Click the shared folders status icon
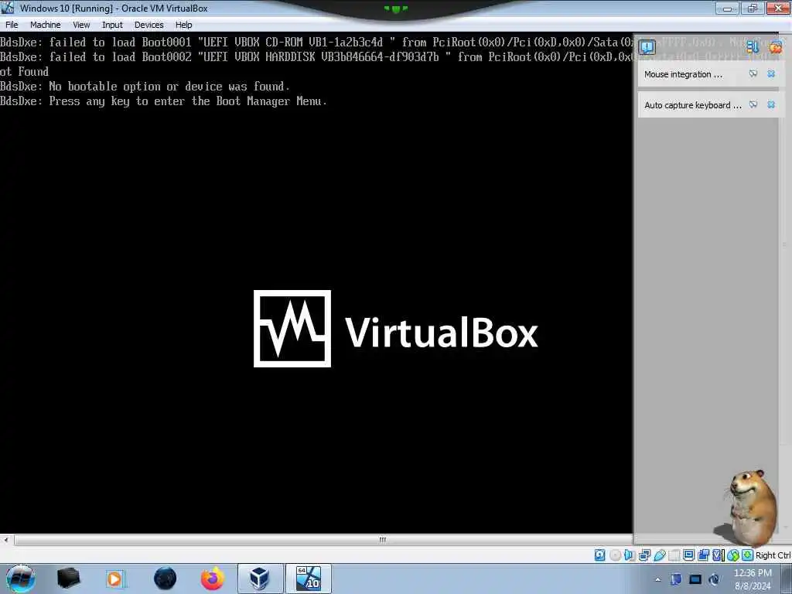 coord(674,555)
